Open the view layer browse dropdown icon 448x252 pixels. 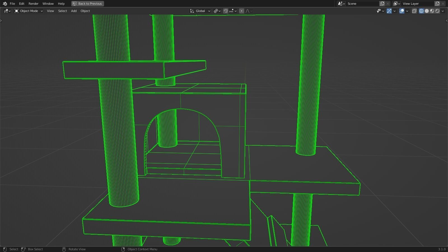tap(396, 4)
